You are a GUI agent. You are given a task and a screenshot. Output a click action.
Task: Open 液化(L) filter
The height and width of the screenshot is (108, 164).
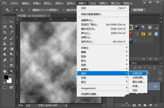(x=103, y=33)
